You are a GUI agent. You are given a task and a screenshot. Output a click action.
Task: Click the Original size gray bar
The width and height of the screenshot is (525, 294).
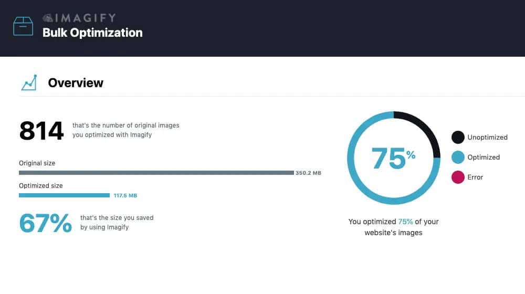(156, 172)
